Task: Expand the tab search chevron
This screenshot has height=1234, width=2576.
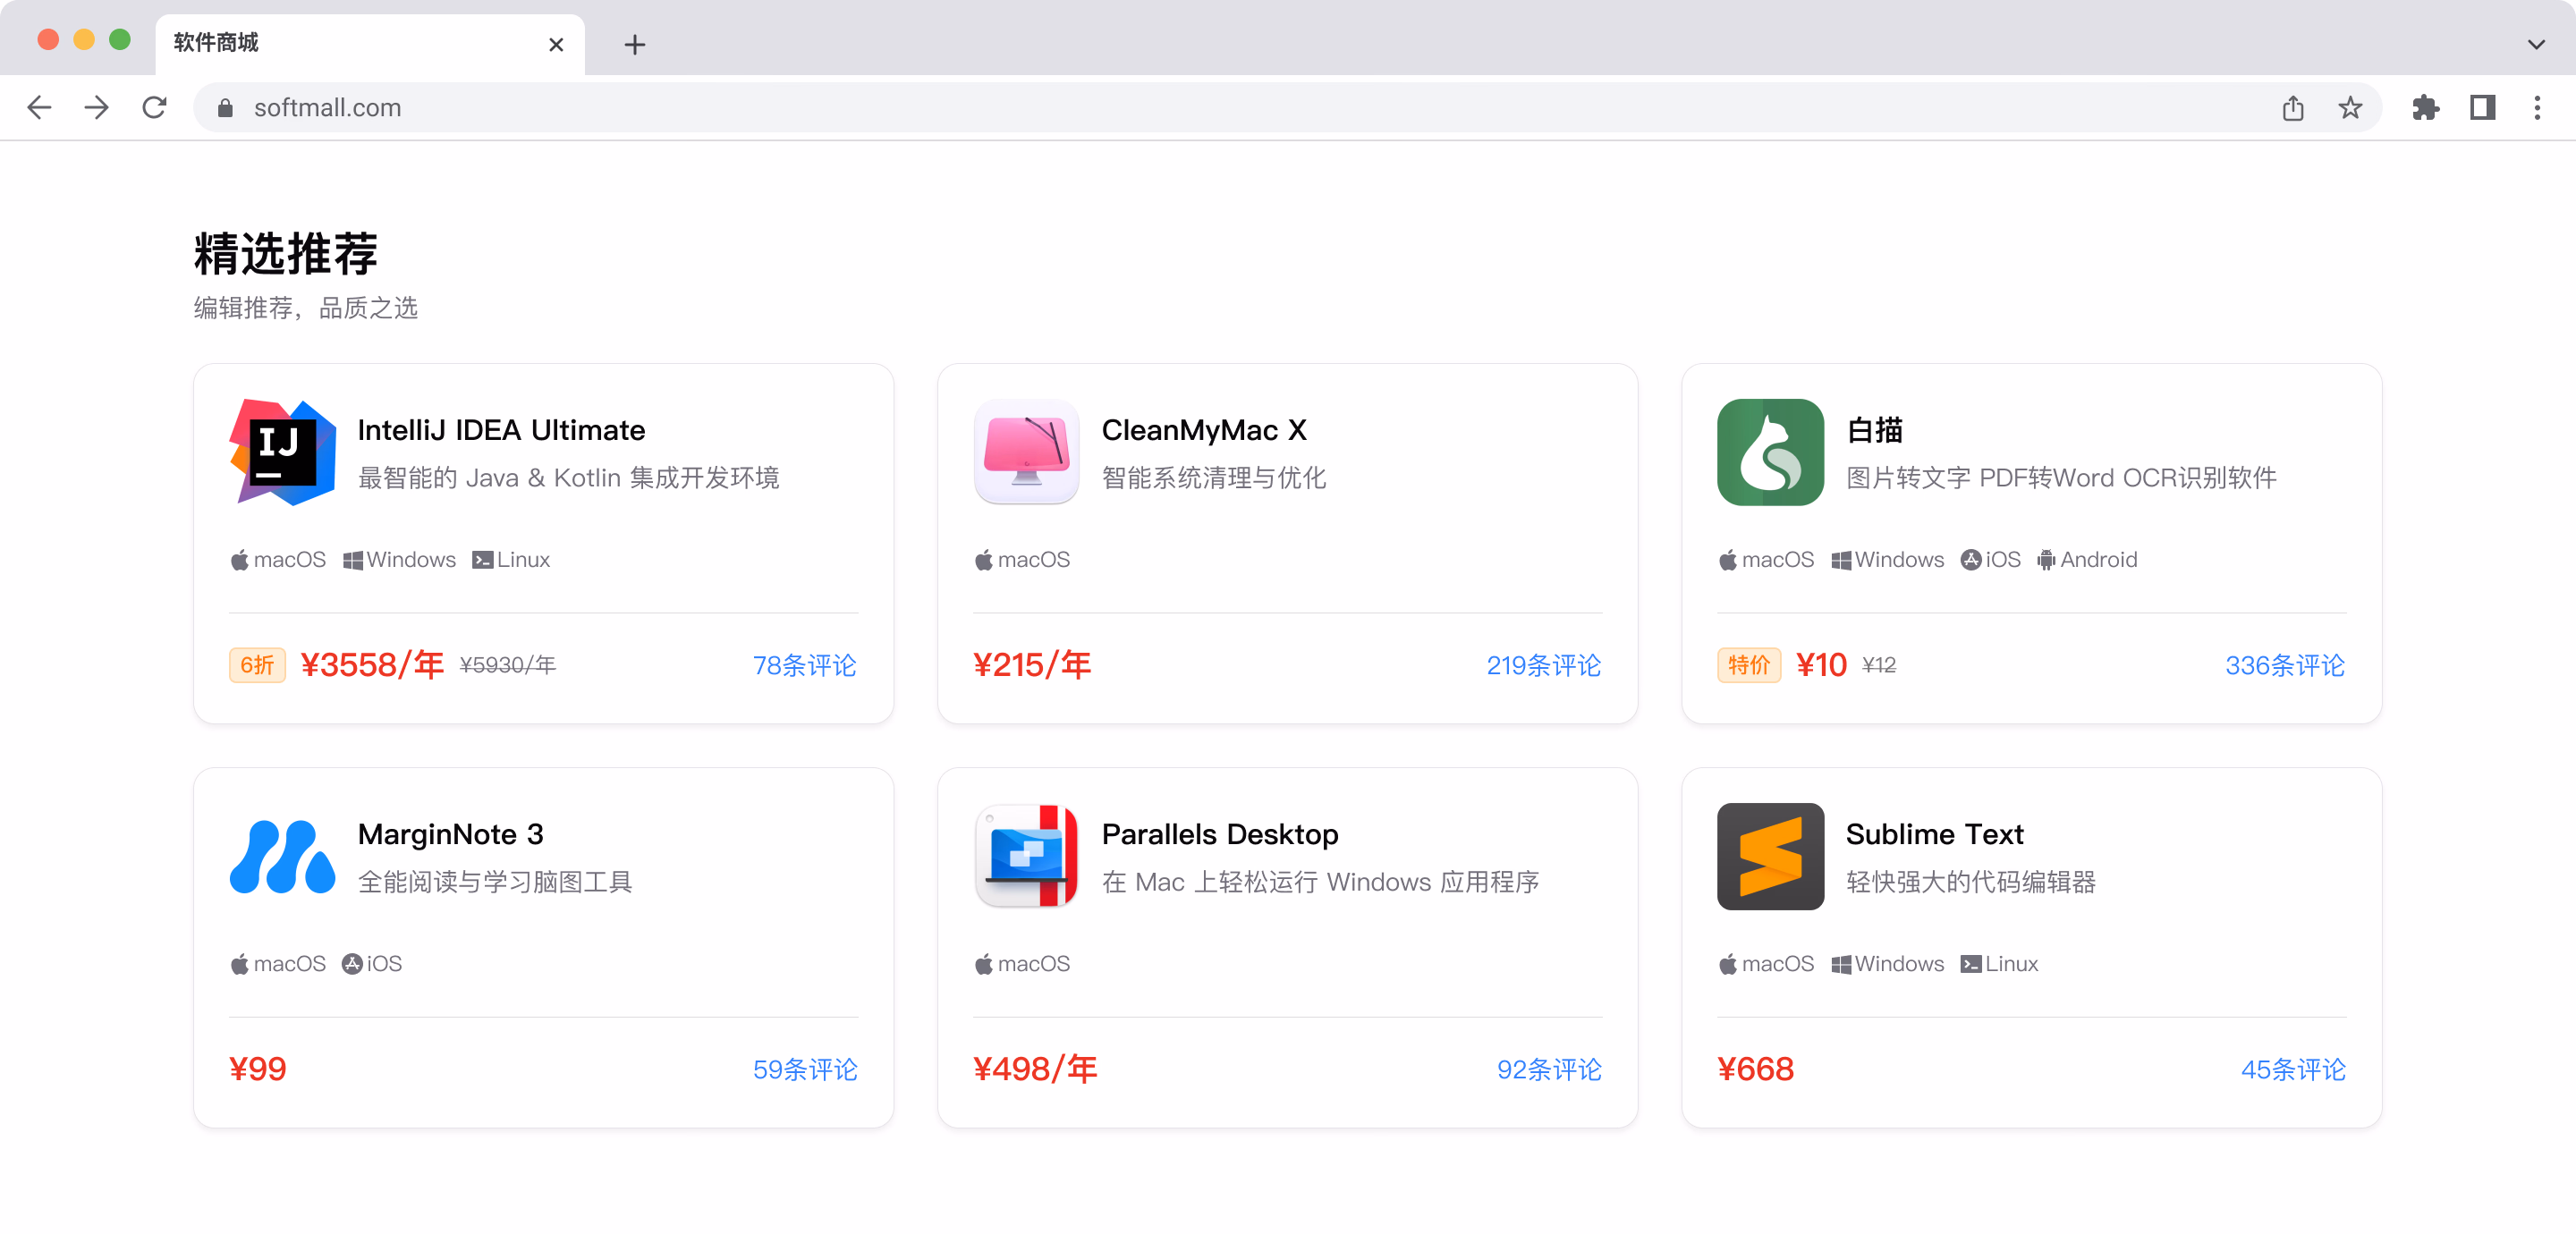Action: (2536, 44)
